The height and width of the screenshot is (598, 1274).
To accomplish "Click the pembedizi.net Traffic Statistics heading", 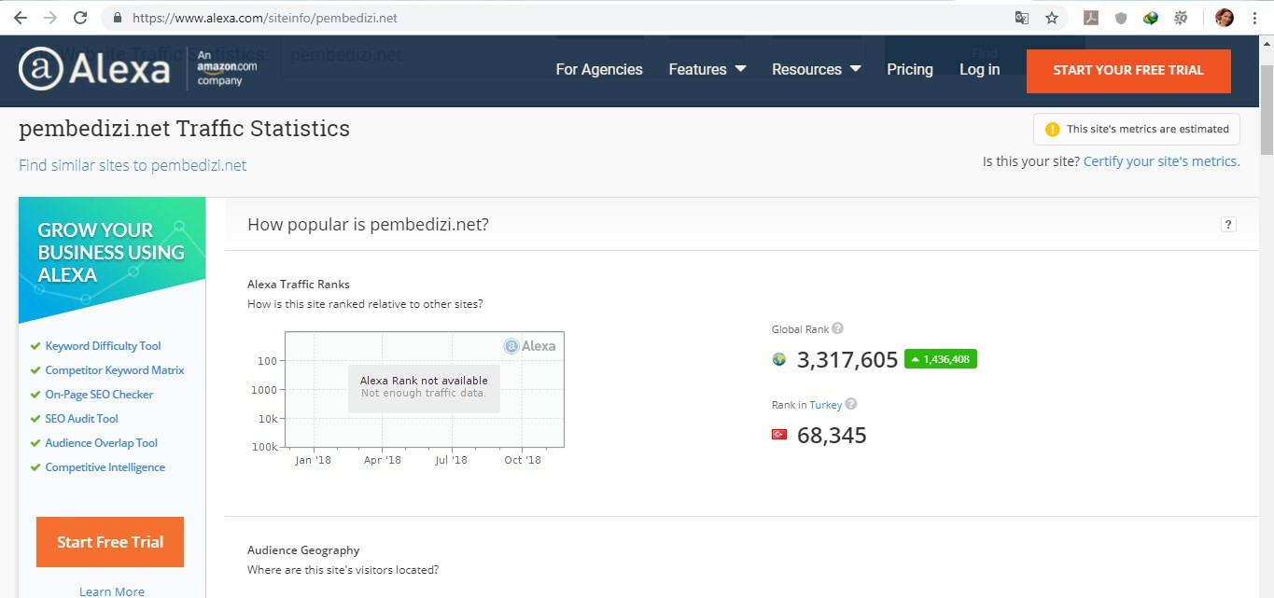I will pos(185,129).
